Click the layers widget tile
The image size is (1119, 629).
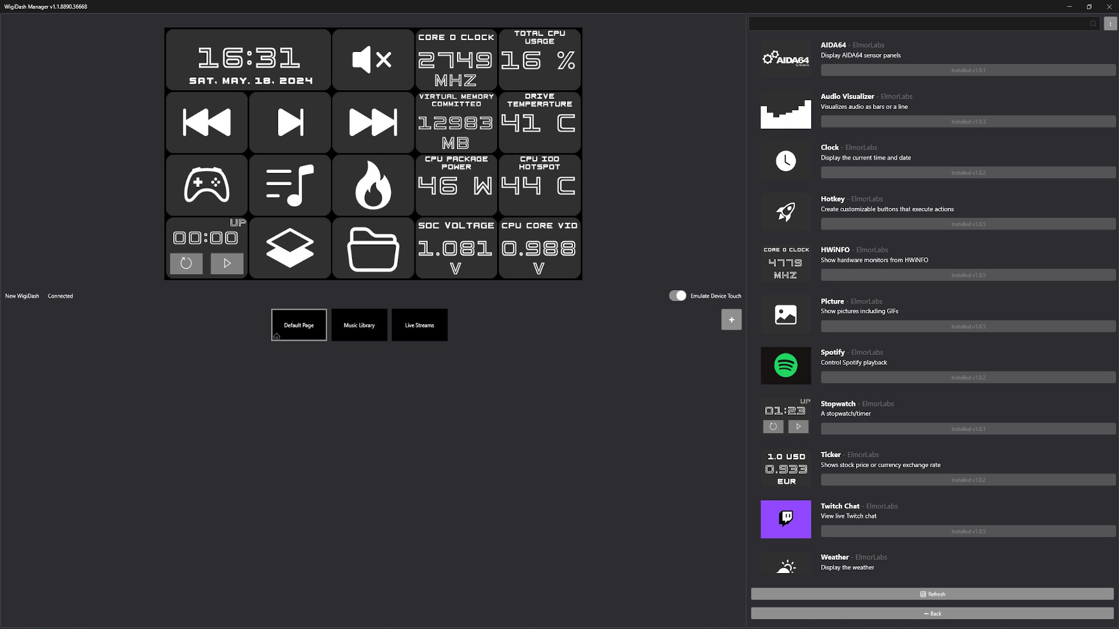pyautogui.click(x=290, y=248)
